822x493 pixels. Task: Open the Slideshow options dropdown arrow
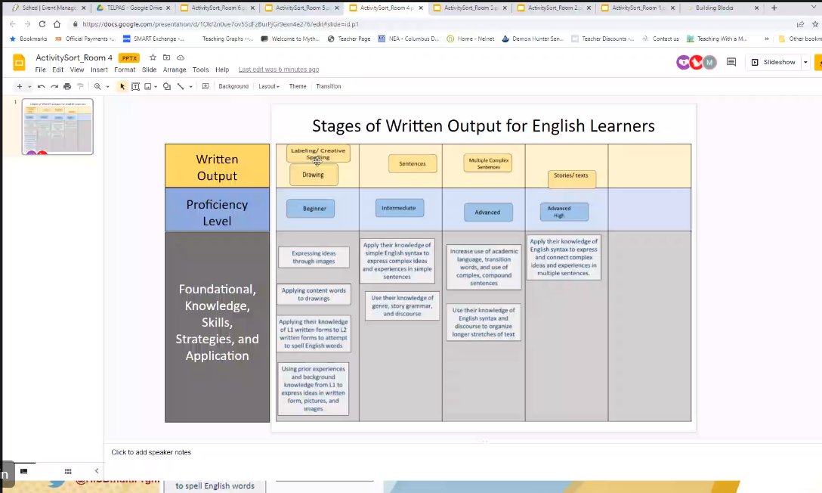click(x=805, y=63)
